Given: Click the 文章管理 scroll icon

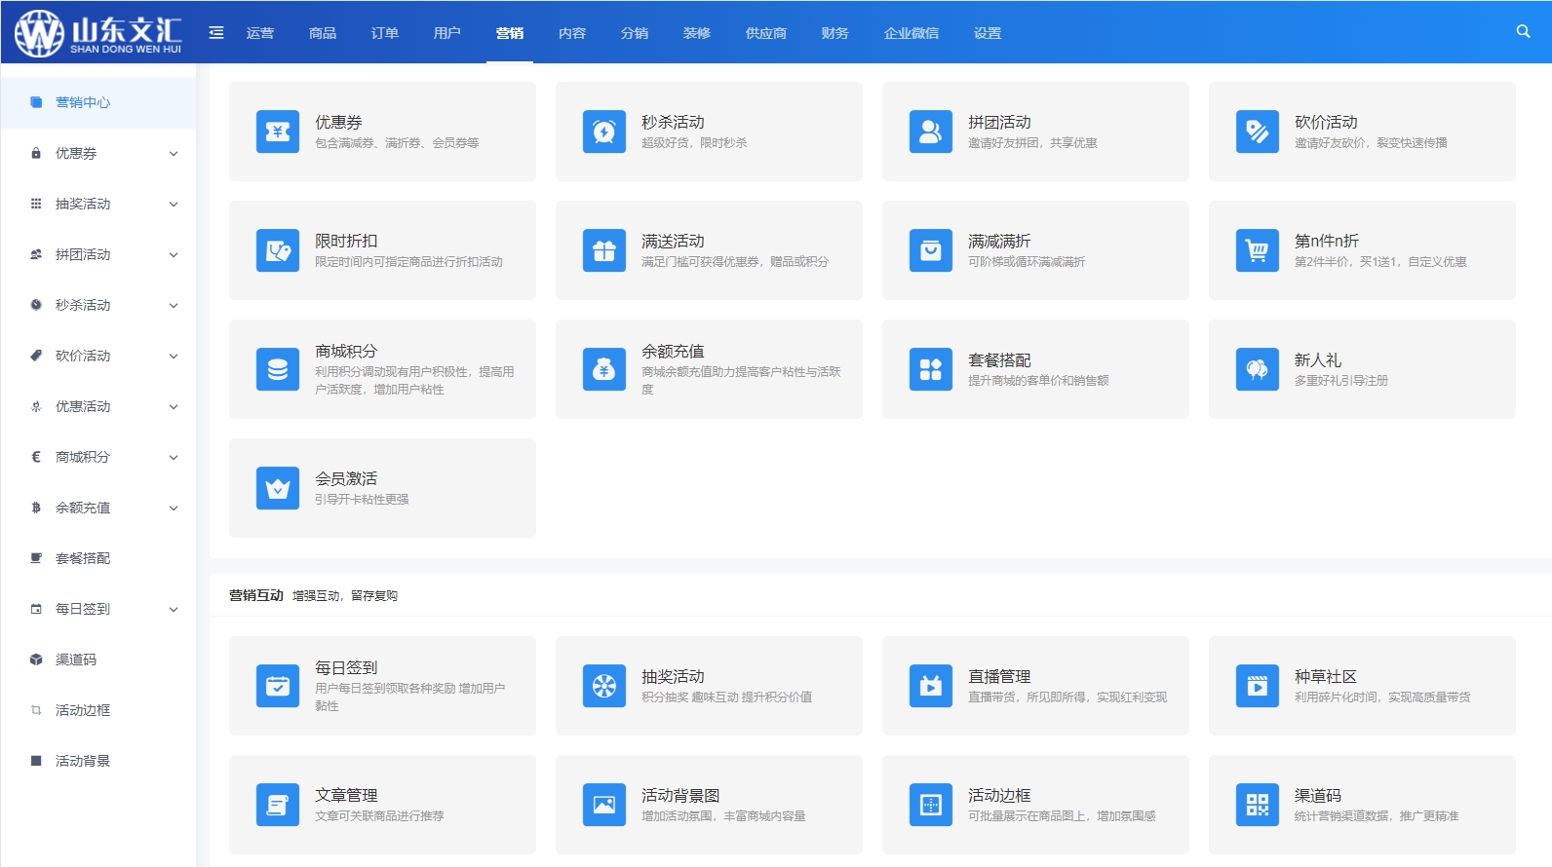Looking at the screenshot, I should pyautogui.click(x=278, y=805).
